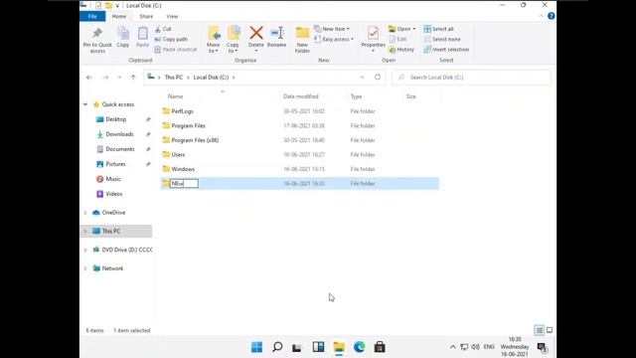Switch to the Home ribbon tab
The width and height of the screenshot is (636, 358).
click(119, 16)
